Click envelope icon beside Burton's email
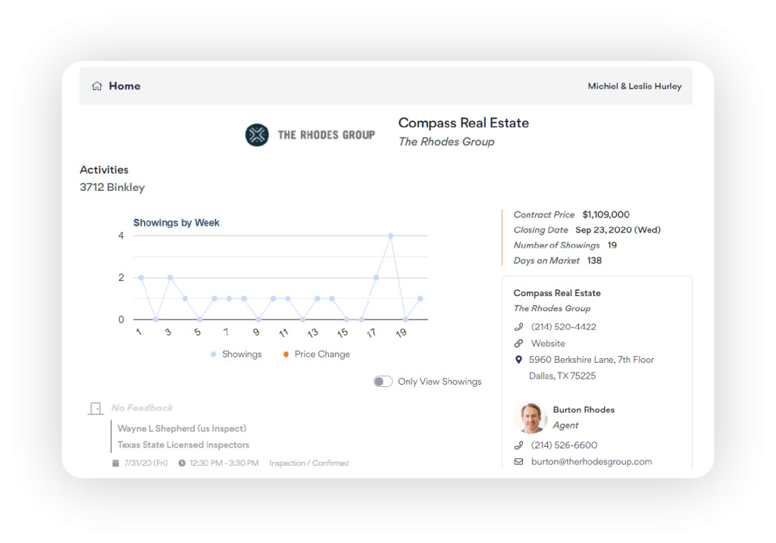The height and width of the screenshot is (543, 776). (518, 462)
